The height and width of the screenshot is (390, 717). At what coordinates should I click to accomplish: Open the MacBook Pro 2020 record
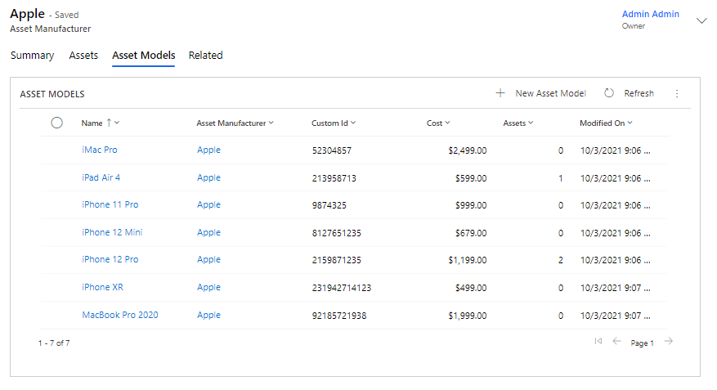[120, 315]
